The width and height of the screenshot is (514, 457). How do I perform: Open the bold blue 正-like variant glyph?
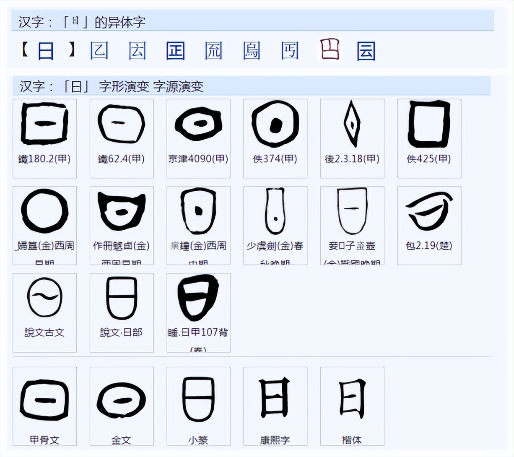(x=176, y=51)
